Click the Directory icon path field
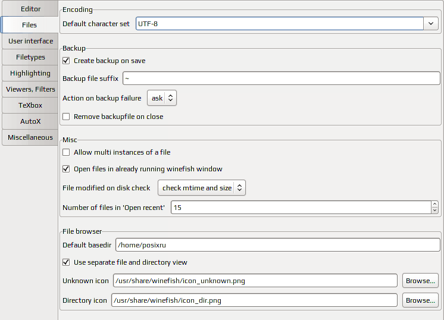This screenshot has height=320, width=444. pos(254,300)
